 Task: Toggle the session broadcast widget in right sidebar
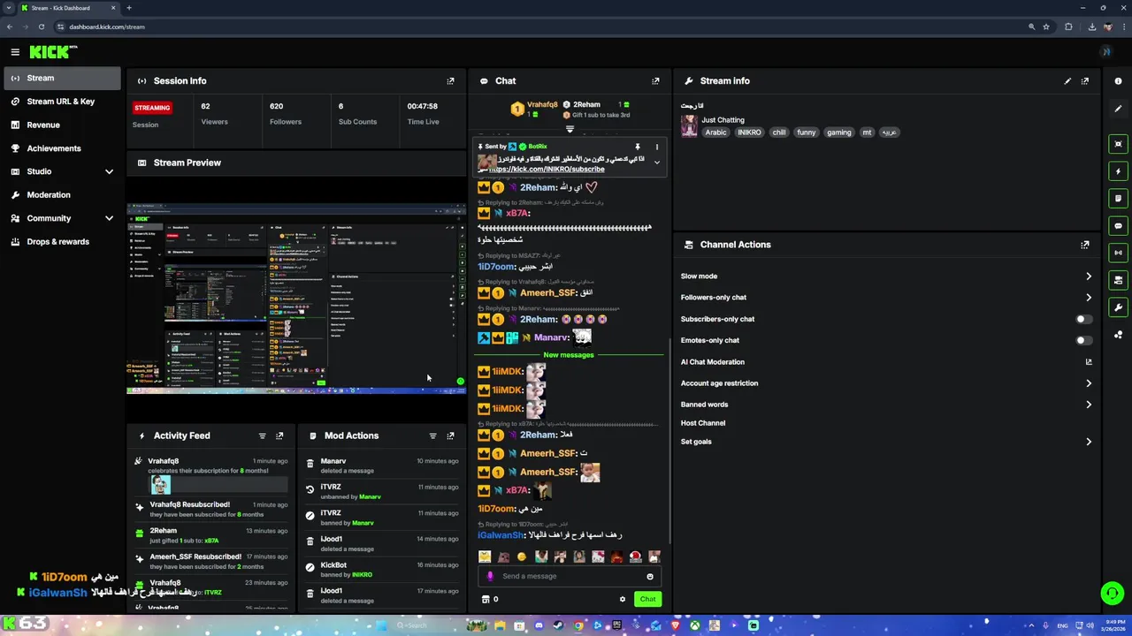point(1118,253)
